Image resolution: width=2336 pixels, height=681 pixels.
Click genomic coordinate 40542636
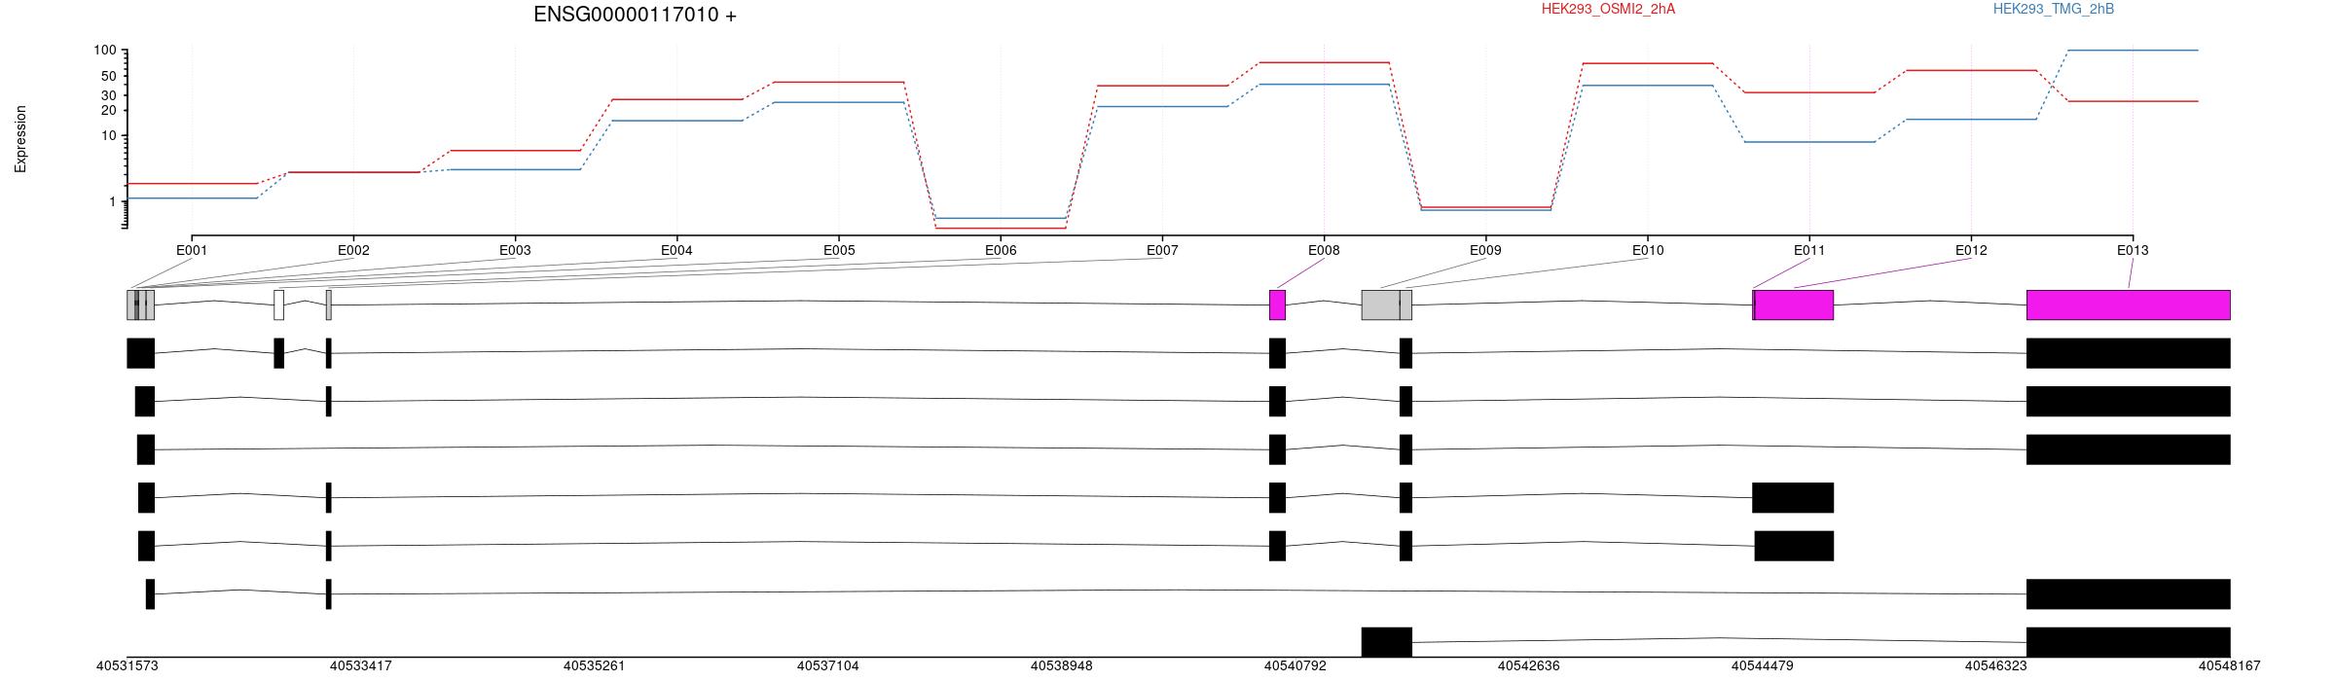[1529, 666]
